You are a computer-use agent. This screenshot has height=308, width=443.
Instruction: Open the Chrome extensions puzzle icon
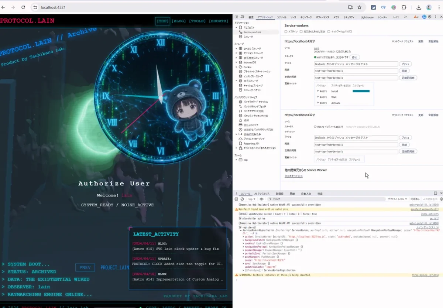click(404, 7)
